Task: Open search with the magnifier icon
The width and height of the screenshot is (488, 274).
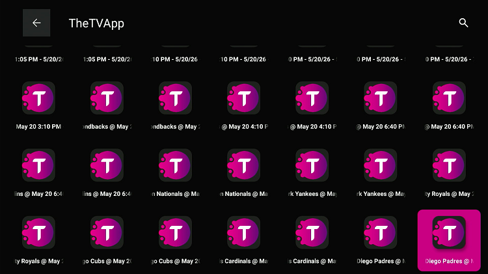Action: pyautogui.click(x=463, y=23)
